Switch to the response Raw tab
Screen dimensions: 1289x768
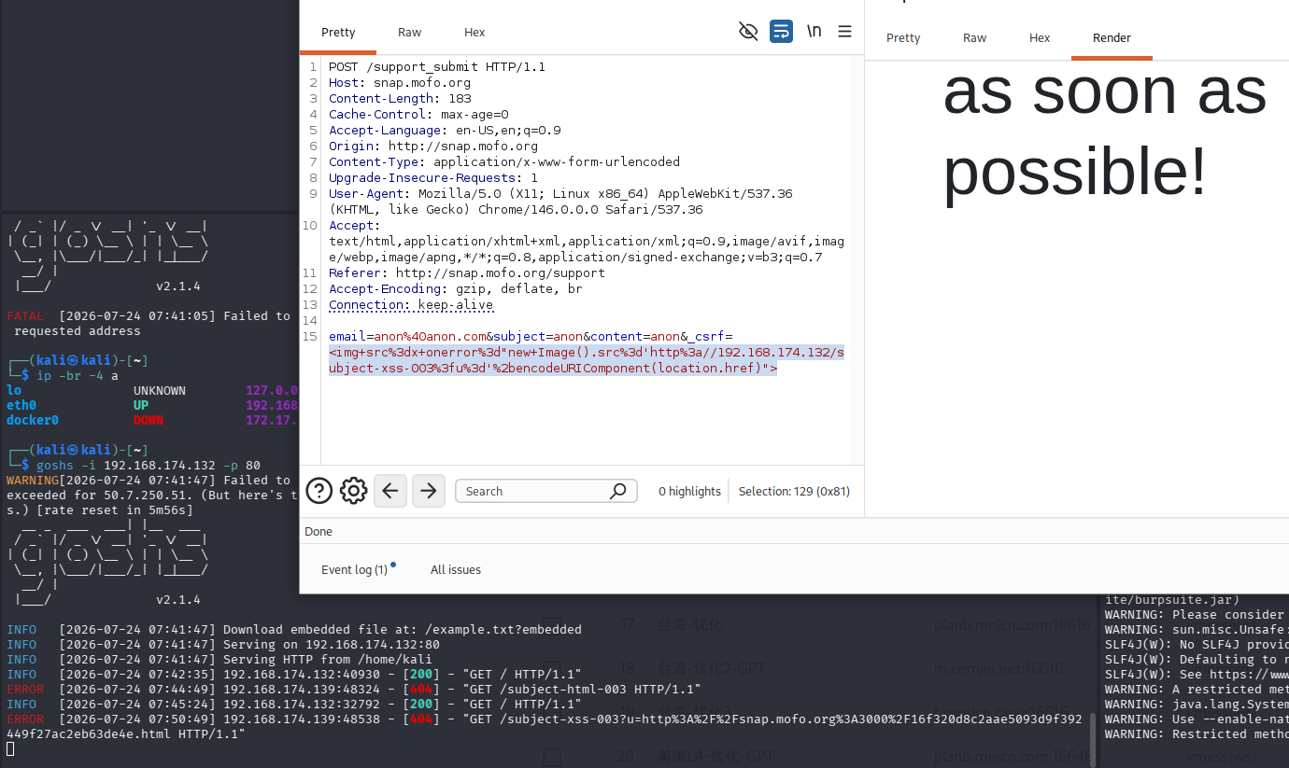point(974,37)
